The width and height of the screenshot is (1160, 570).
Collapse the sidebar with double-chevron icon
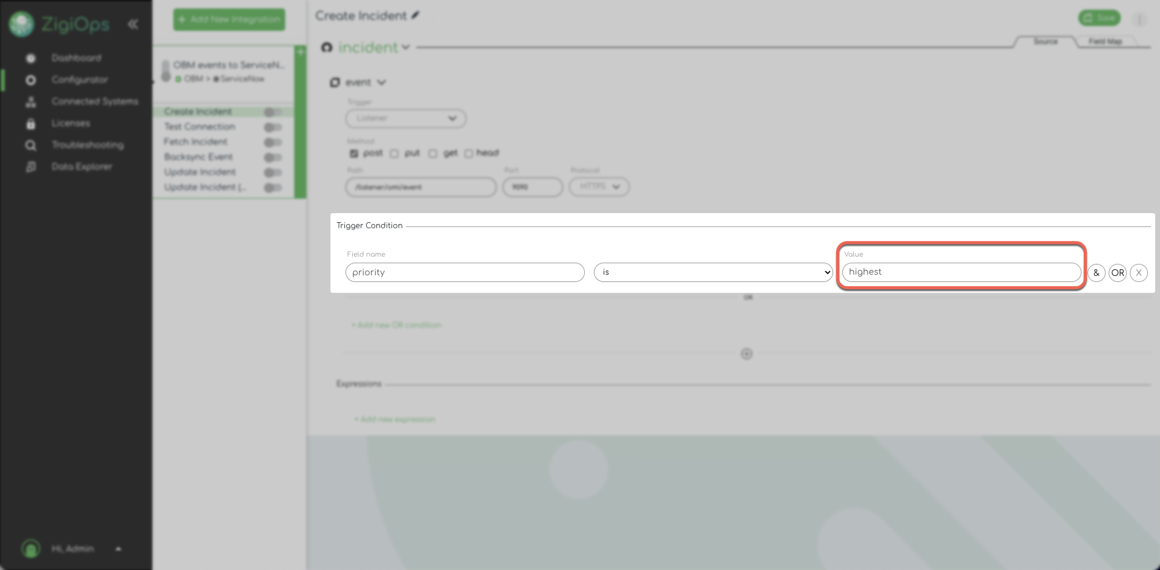[133, 24]
